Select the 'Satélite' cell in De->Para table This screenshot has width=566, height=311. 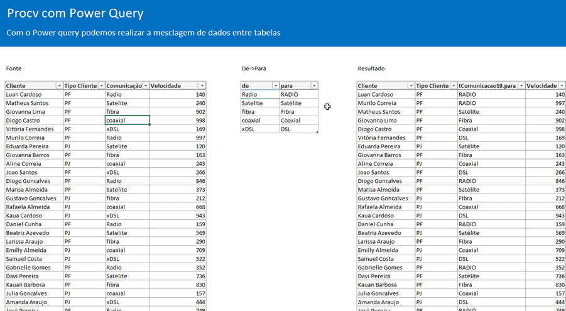[298, 103]
